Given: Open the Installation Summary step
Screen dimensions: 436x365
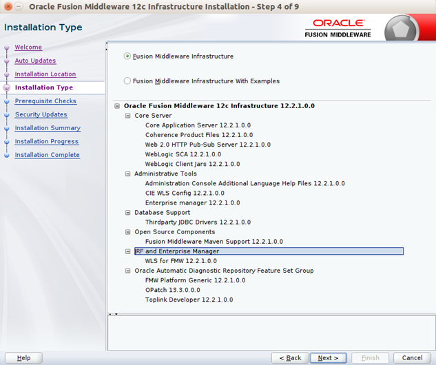Looking at the screenshot, I should point(48,128).
